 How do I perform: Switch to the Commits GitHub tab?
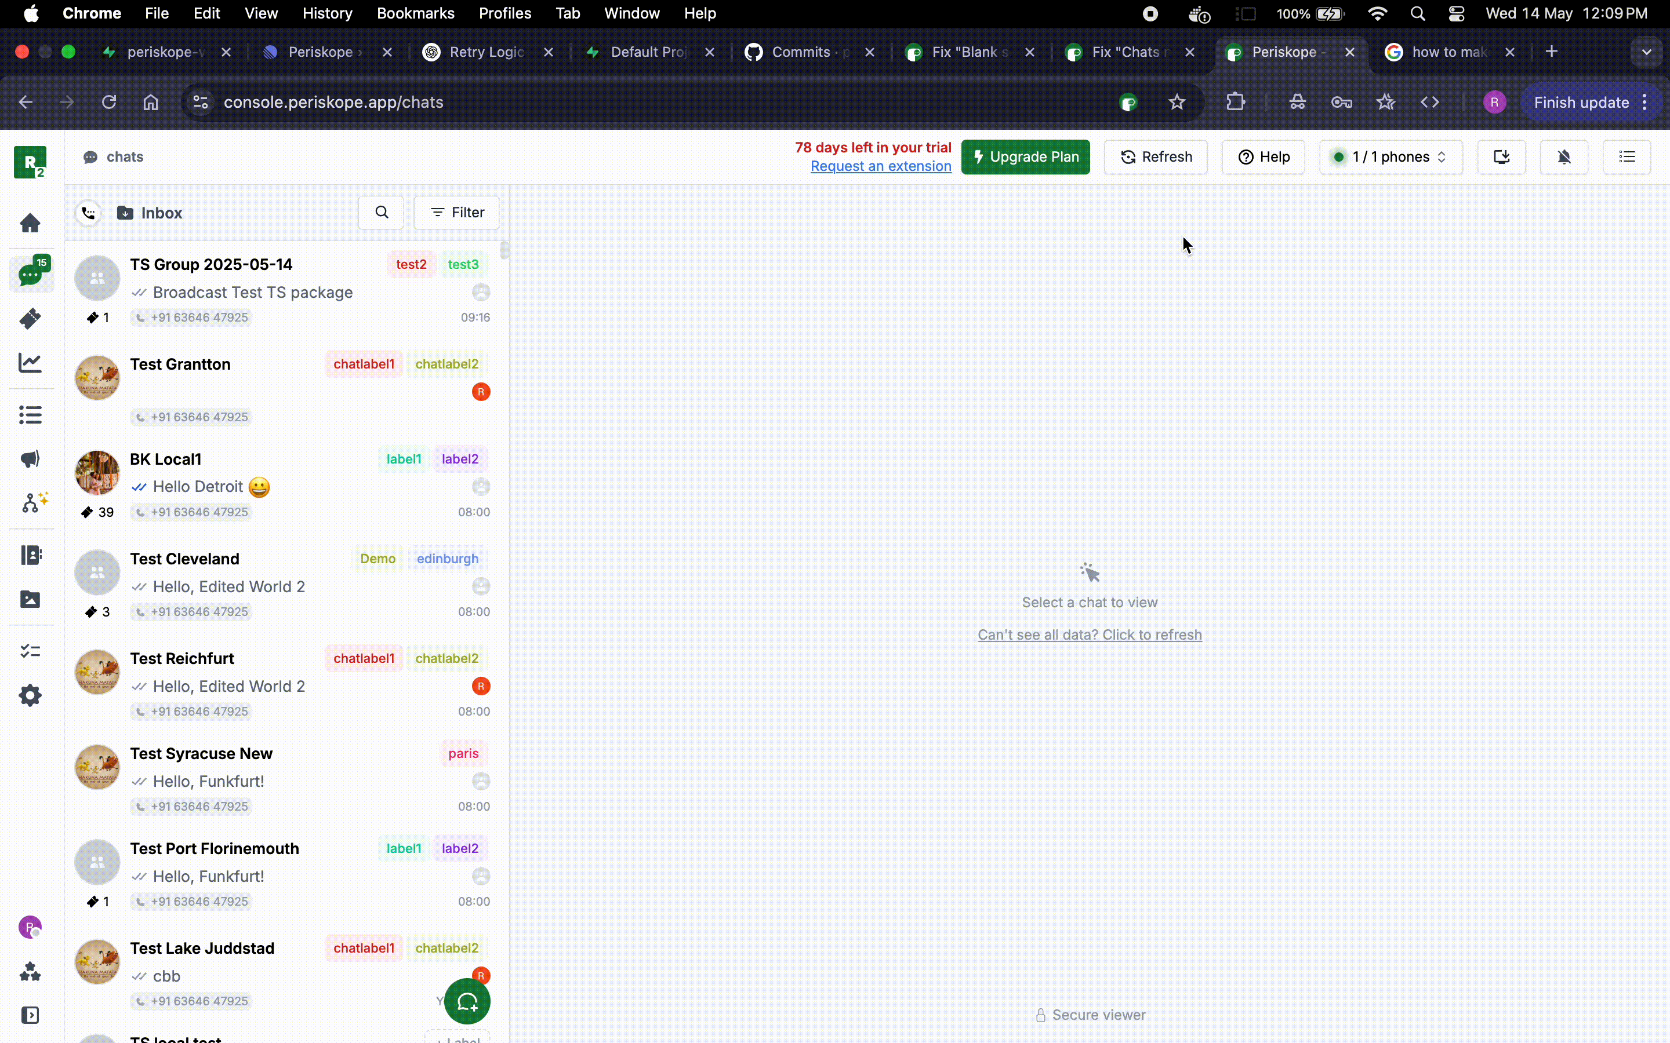pyautogui.click(x=800, y=52)
